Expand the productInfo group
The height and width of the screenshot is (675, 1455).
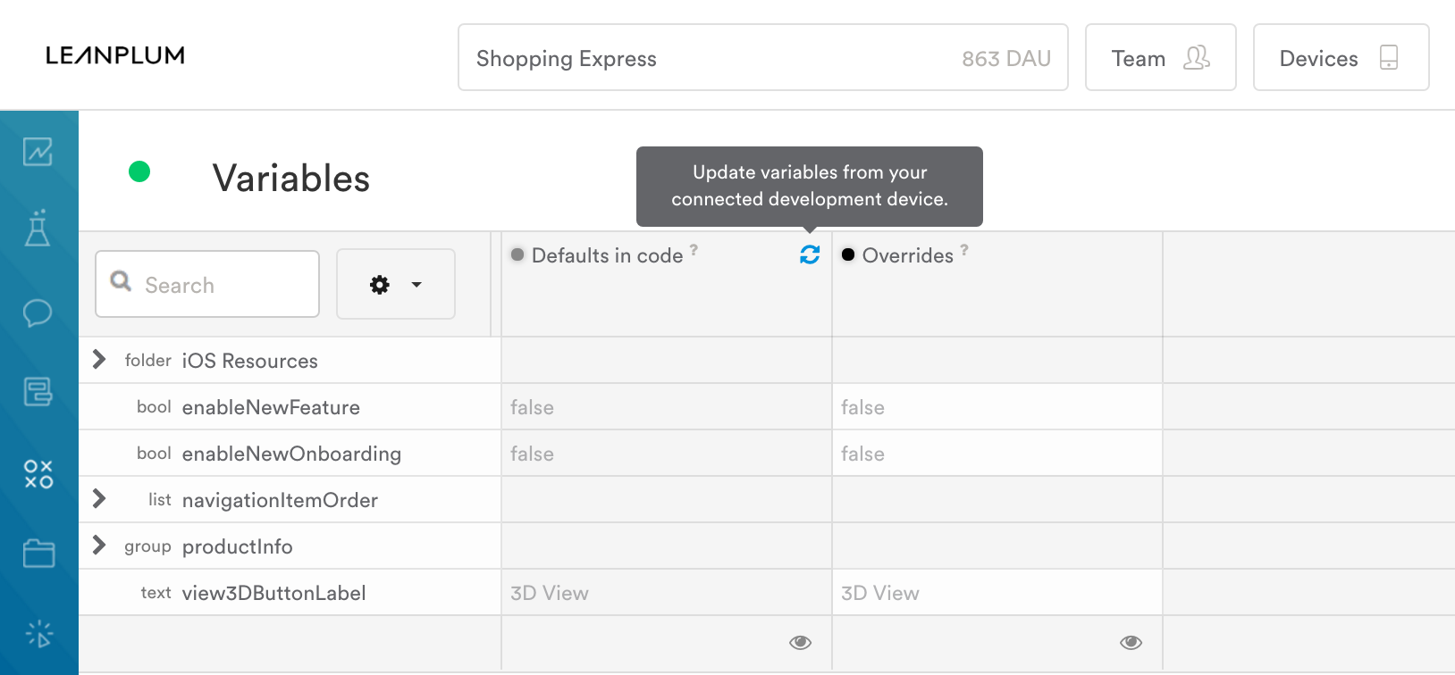coord(99,546)
